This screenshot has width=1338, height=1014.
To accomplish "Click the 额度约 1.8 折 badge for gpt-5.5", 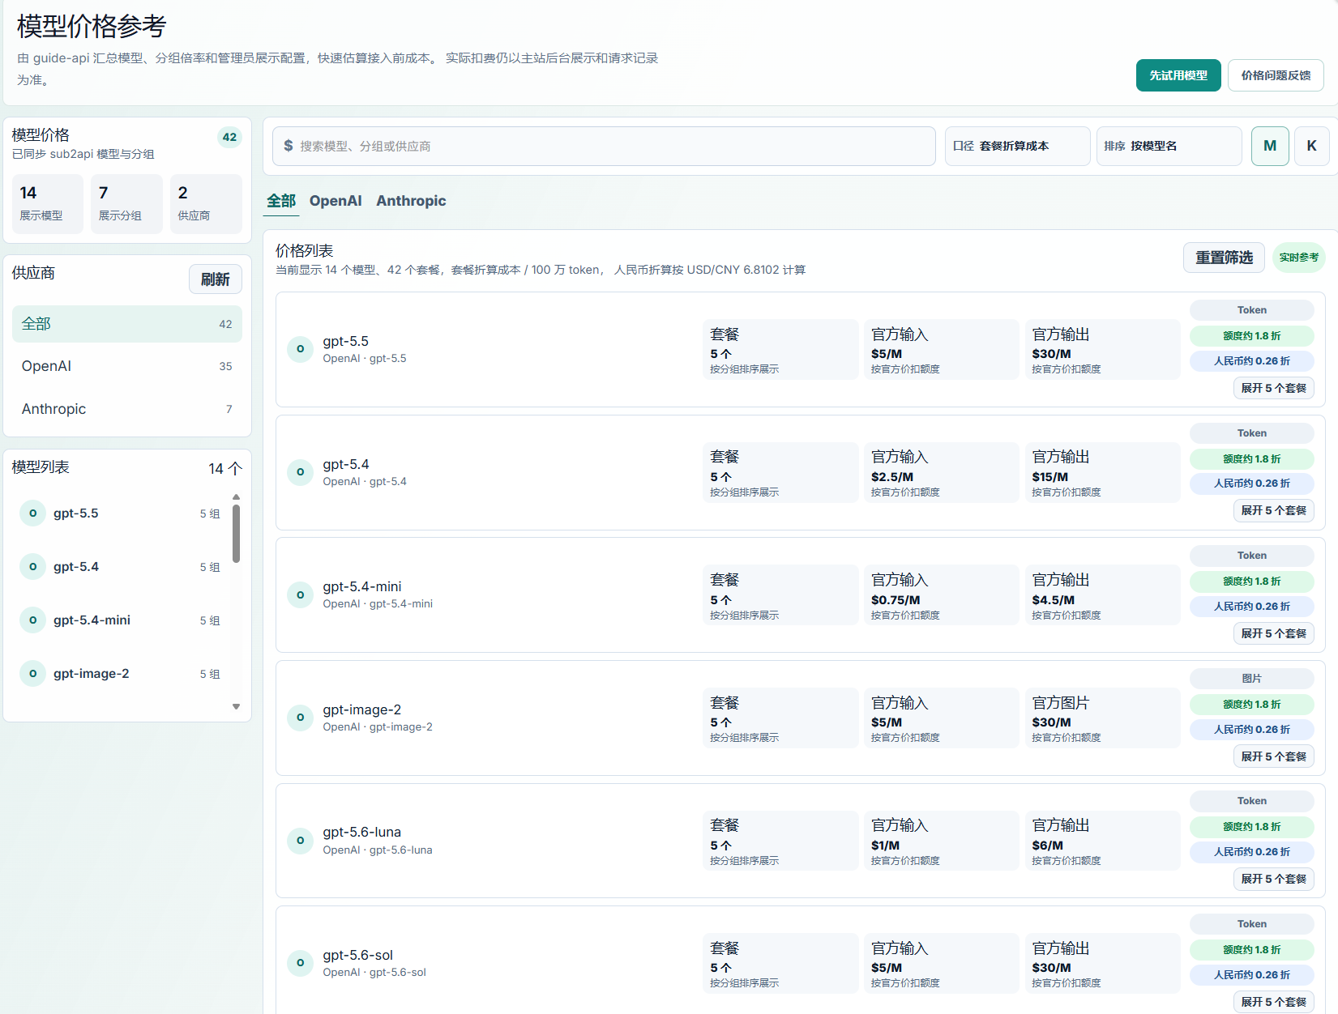I will (x=1252, y=336).
